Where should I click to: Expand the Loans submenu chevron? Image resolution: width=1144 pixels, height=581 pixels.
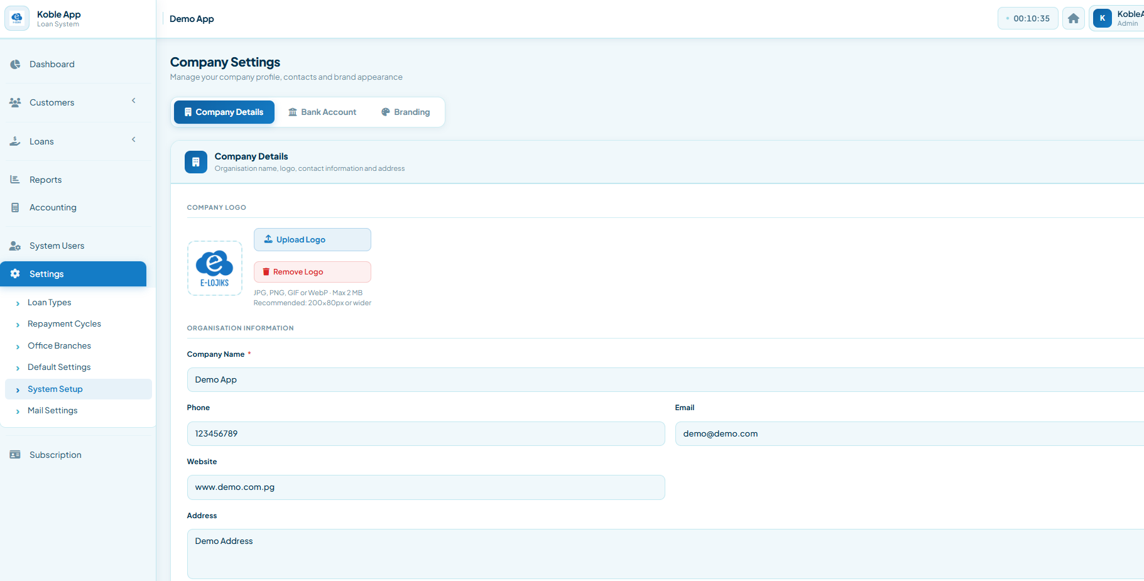click(133, 140)
